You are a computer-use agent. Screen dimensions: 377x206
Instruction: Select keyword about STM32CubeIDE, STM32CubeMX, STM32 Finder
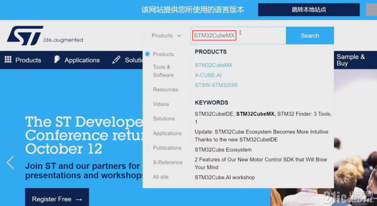pyautogui.click(x=263, y=118)
